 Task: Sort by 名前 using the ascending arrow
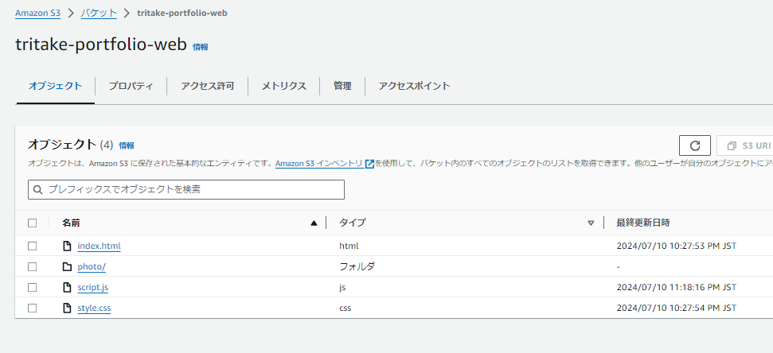(314, 223)
